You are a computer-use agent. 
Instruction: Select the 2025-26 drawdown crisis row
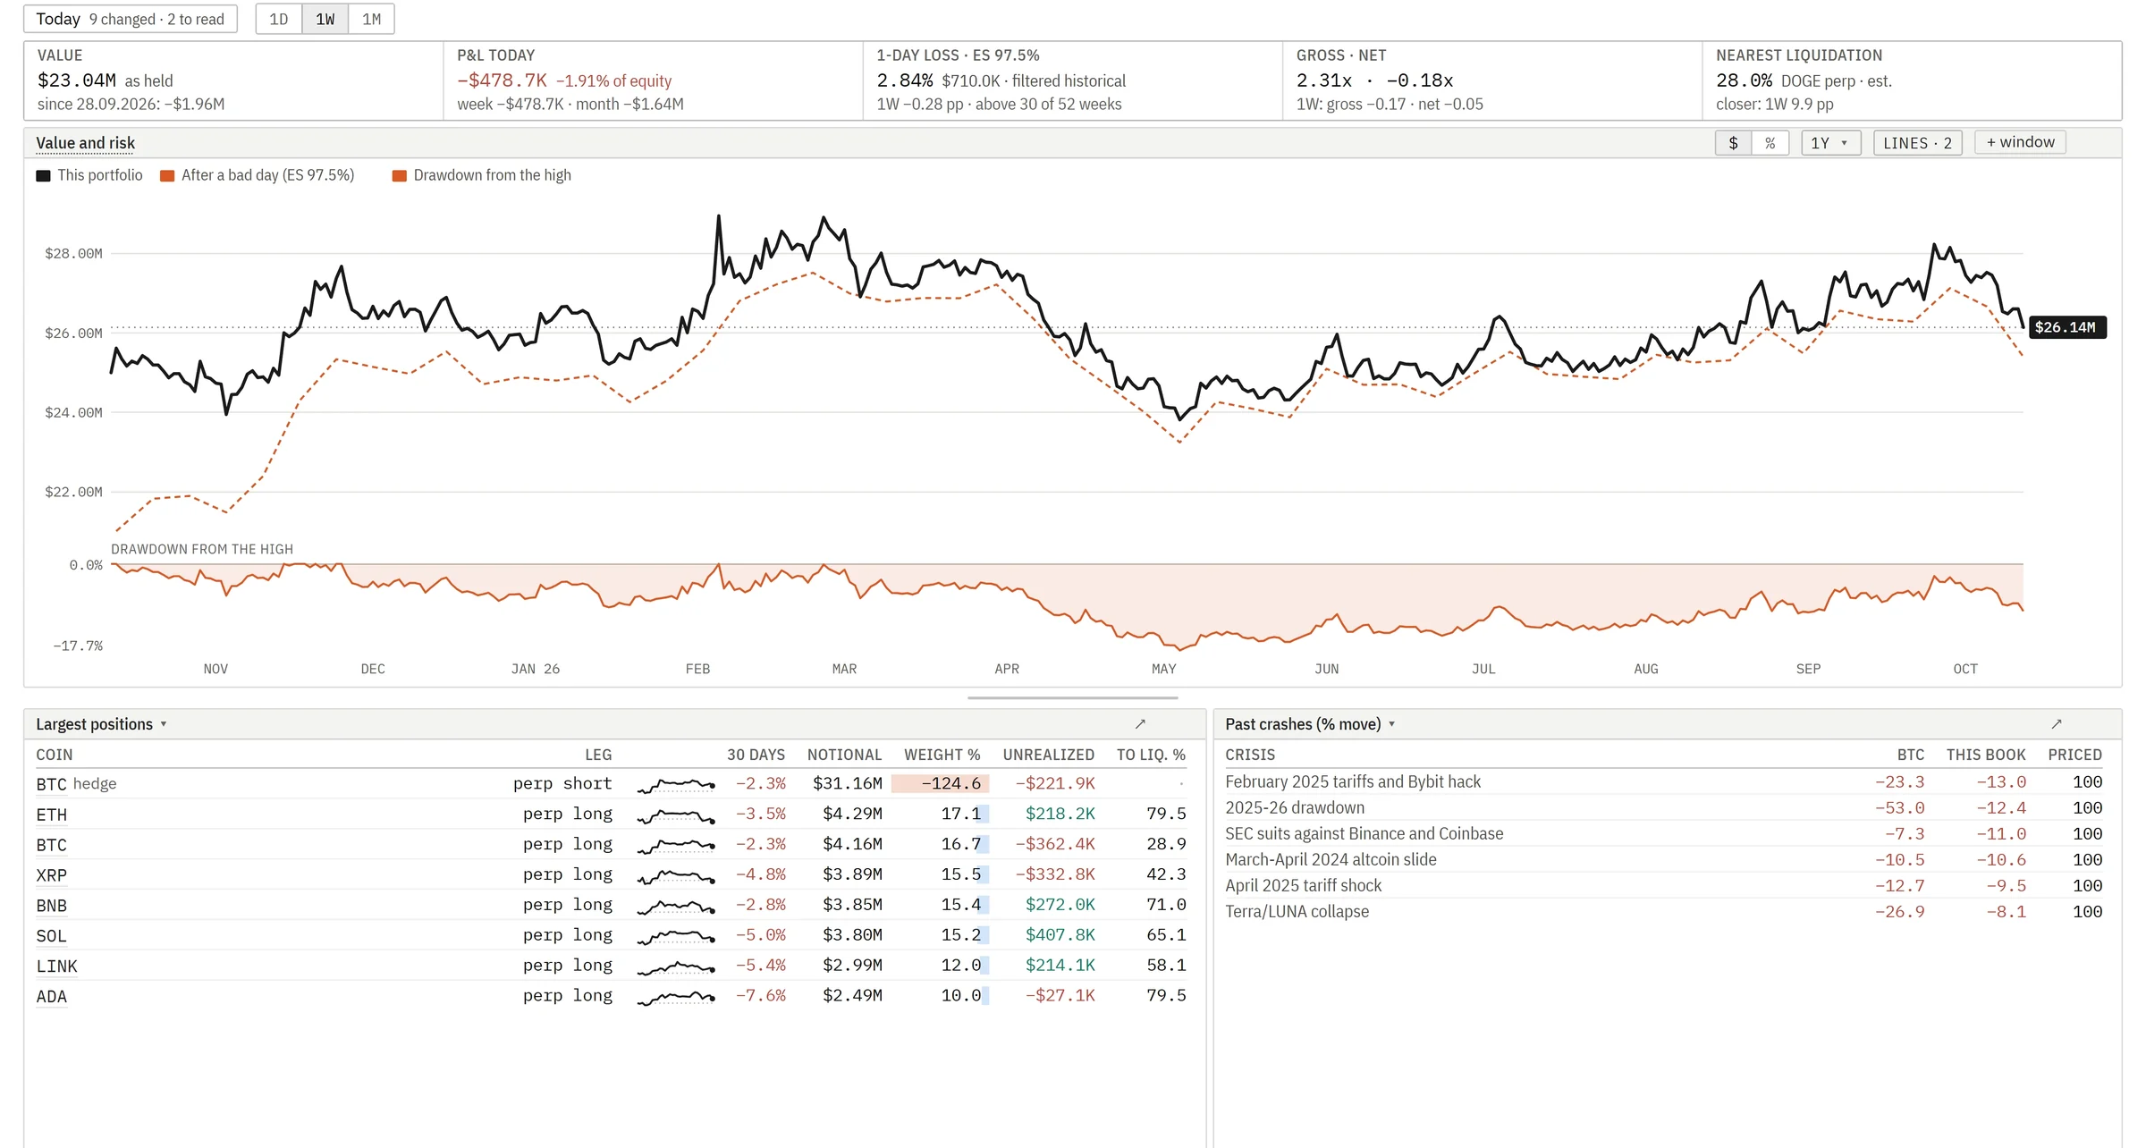pos(1663,808)
